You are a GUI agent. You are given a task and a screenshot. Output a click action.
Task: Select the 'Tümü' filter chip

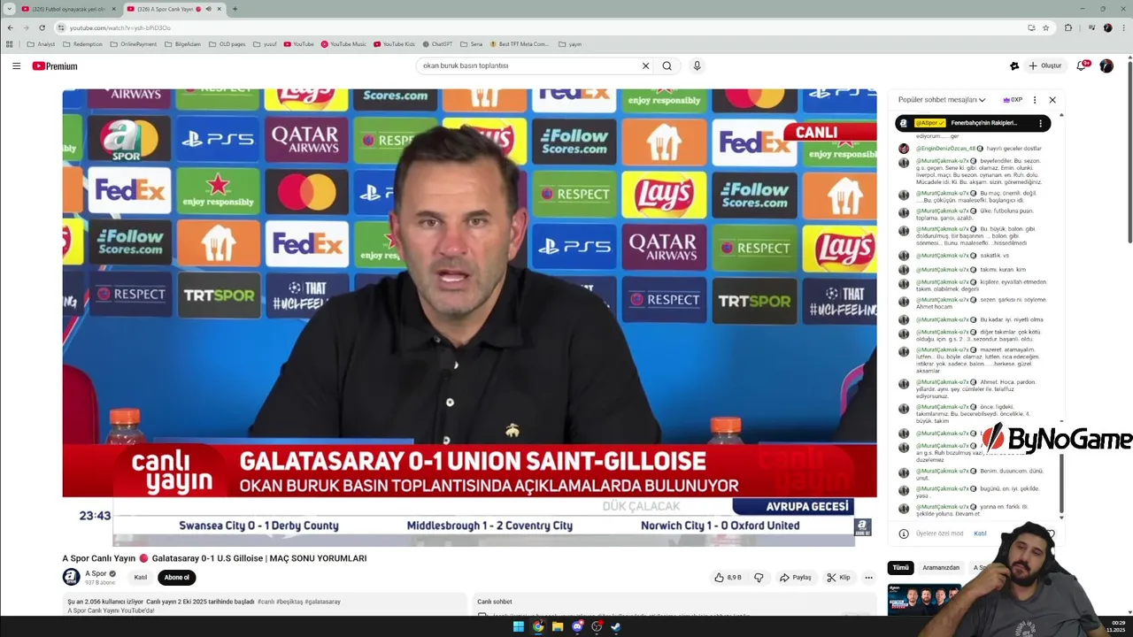coord(900,568)
